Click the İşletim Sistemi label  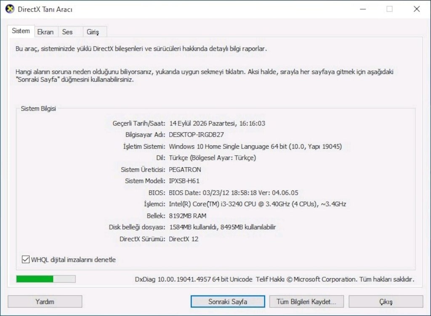point(144,147)
